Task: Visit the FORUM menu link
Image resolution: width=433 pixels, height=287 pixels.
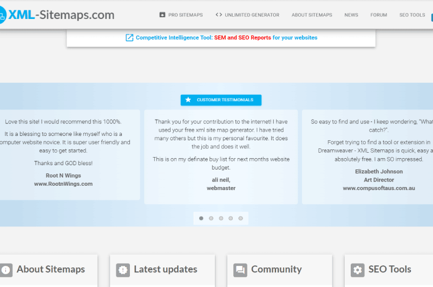Action: (x=378, y=15)
